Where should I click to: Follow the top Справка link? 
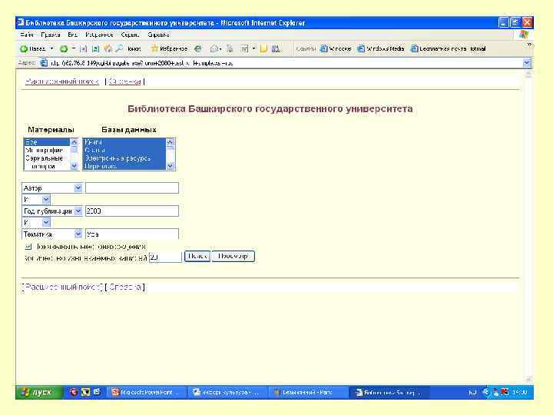point(125,81)
